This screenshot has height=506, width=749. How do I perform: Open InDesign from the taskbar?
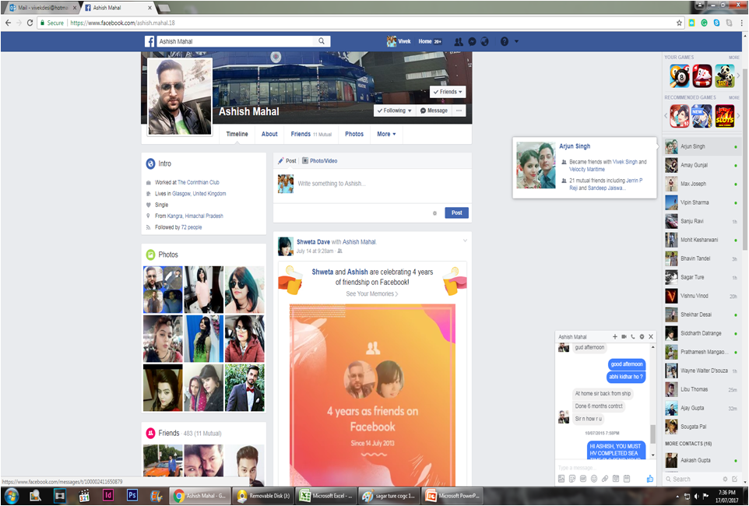[x=108, y=495]
